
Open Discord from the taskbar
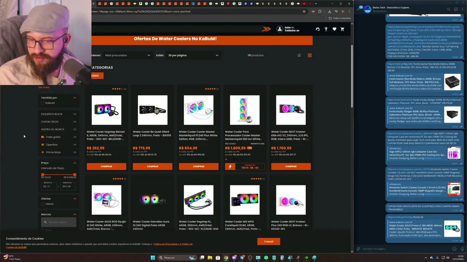[x=234, y=258]
